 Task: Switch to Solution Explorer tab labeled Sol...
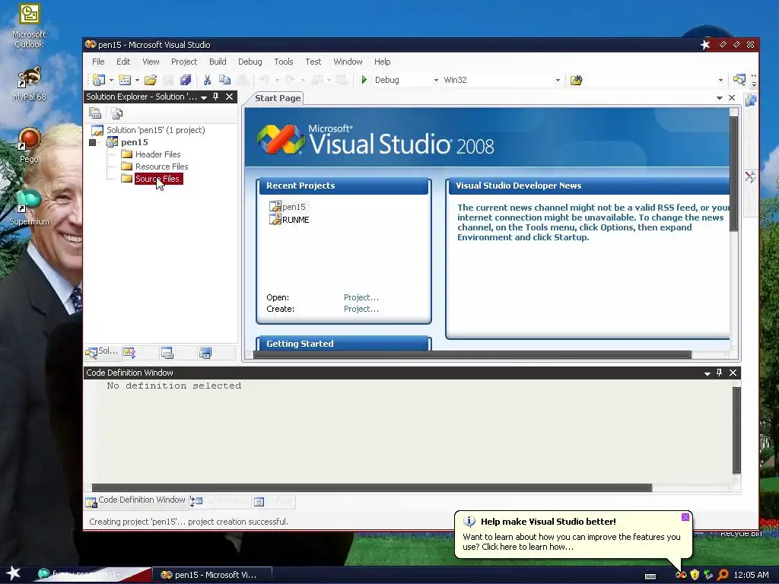tap(103, 351)
